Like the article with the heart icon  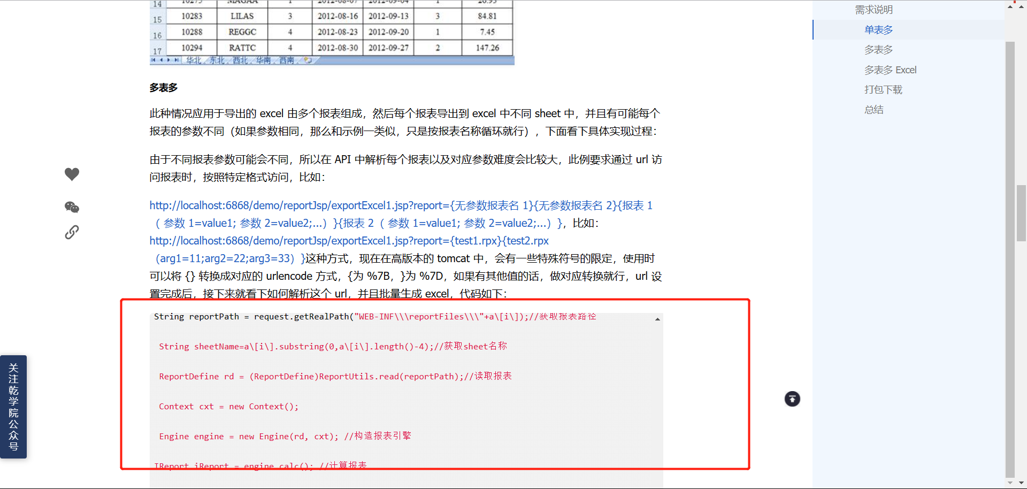(x=72, y=174)
